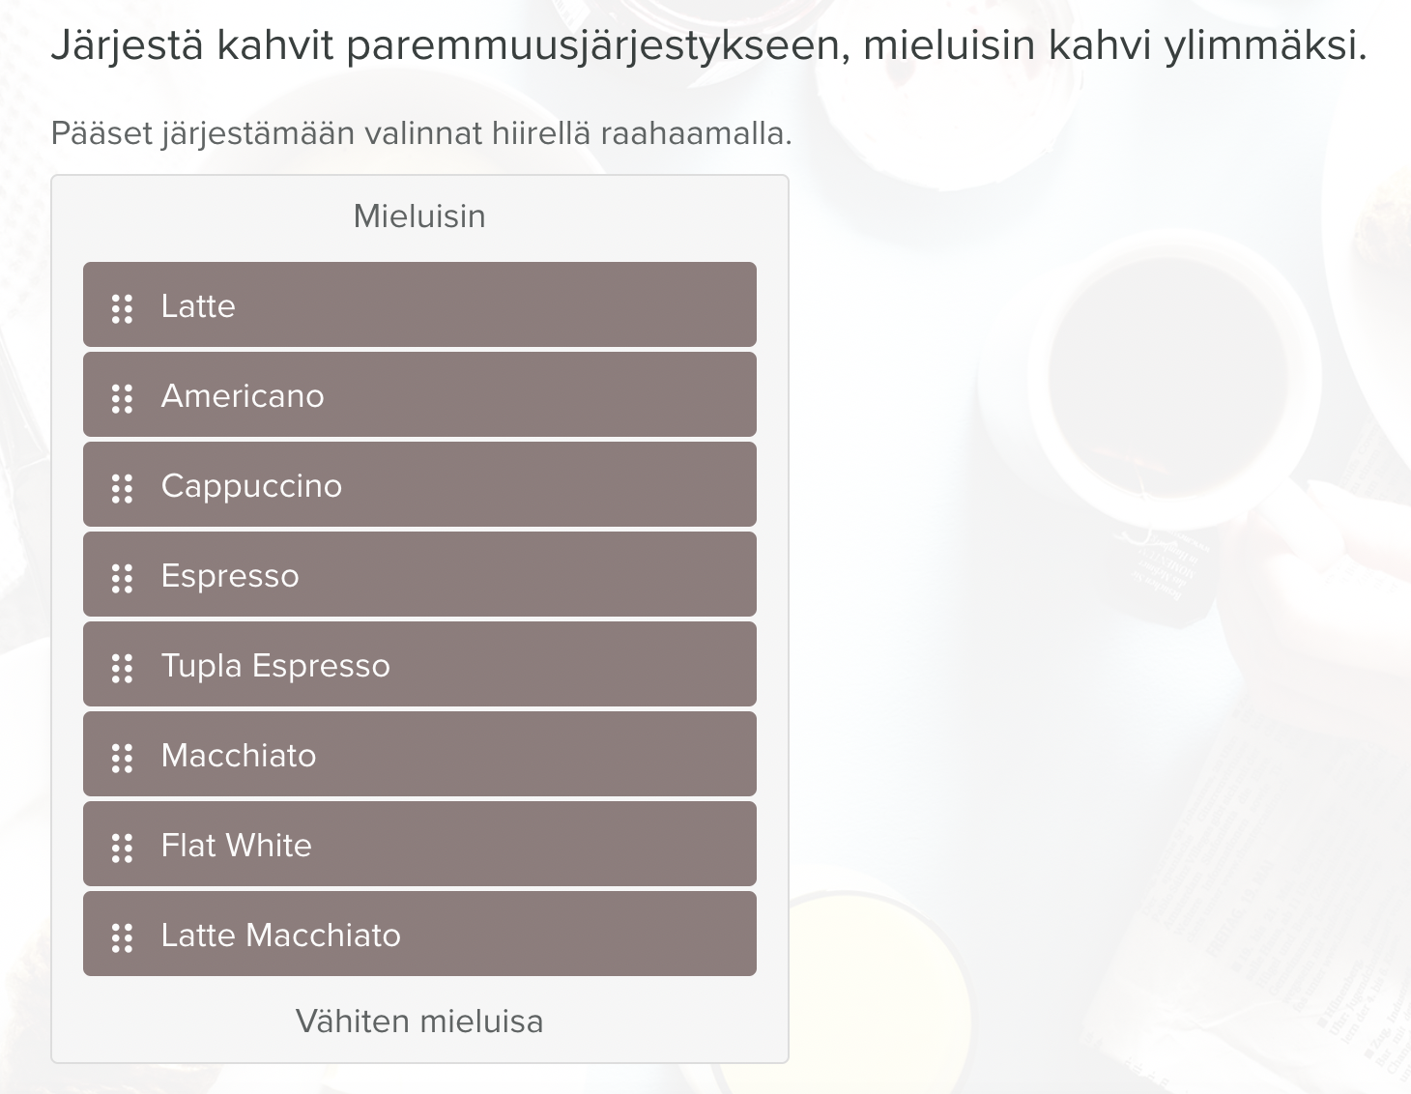Select the Latte Macchiato ranking item
This screenshot has width=1411, height=1094.
(419, 934)
